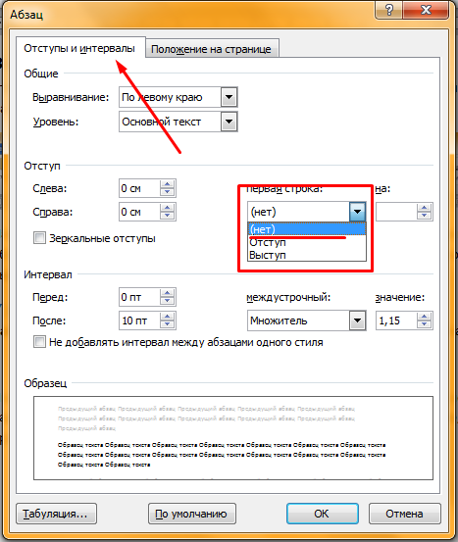
Task: Click into the После spacing field
Action: point(139,320)
